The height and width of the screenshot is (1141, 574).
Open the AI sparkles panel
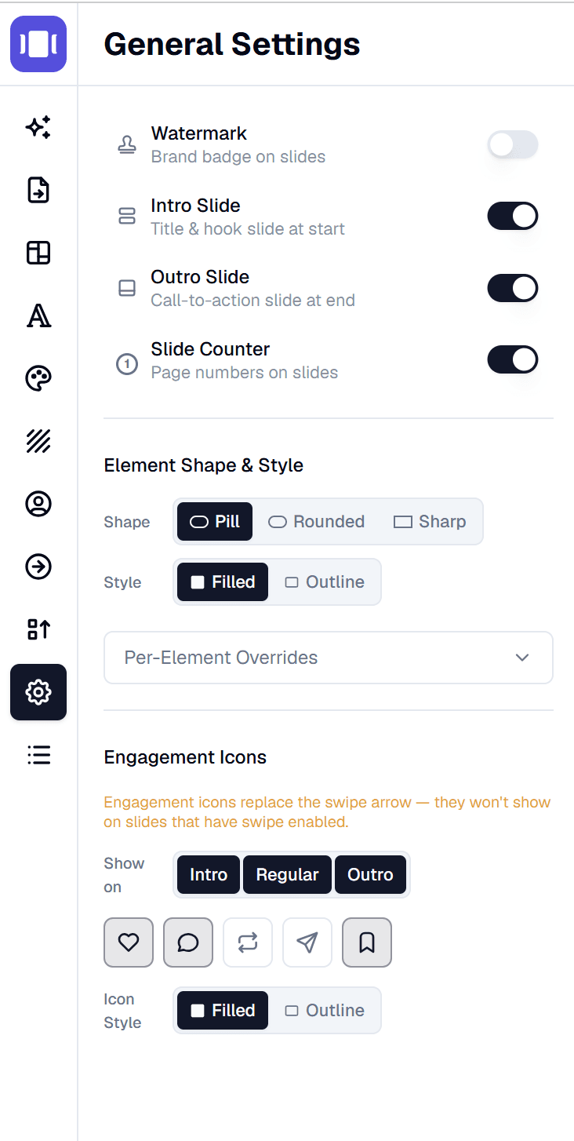pos(38,127)
